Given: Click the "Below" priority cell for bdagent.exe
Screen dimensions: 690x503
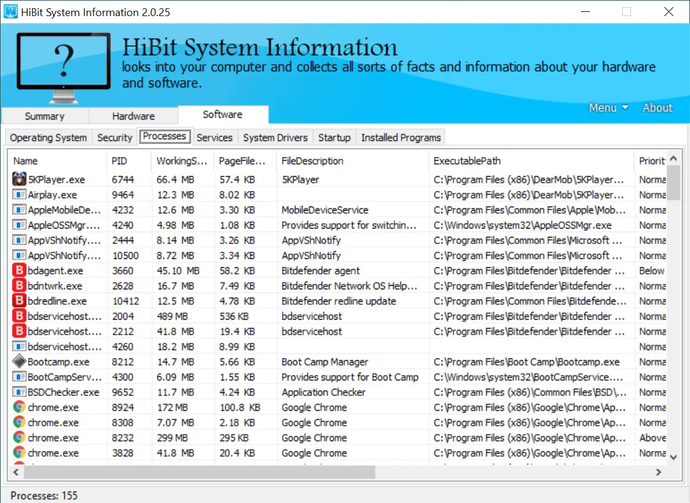Looking at the screenshot, I should (x=652, y=270).
